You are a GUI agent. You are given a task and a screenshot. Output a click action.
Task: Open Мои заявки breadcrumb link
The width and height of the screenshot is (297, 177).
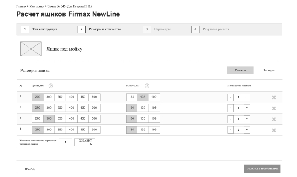(37, 6)
